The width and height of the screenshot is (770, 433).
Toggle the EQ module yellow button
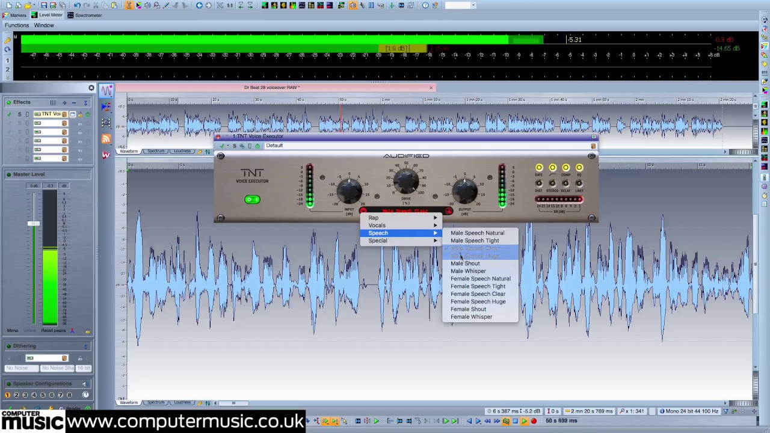(579, 168)
